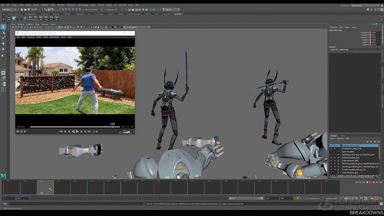The image size is (384, 216).
Task: Toggle ground_plane layer display type T
Action: click(338, 151)
